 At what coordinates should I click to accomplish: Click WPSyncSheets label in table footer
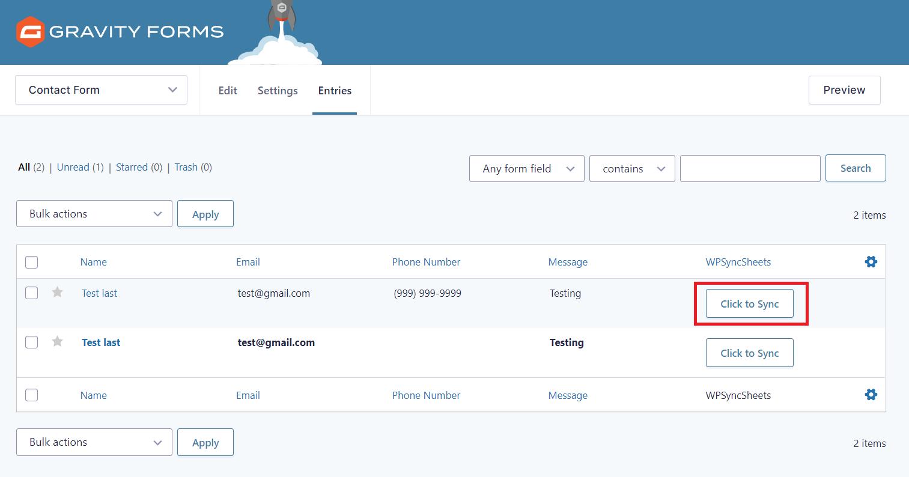coord(738,395)
